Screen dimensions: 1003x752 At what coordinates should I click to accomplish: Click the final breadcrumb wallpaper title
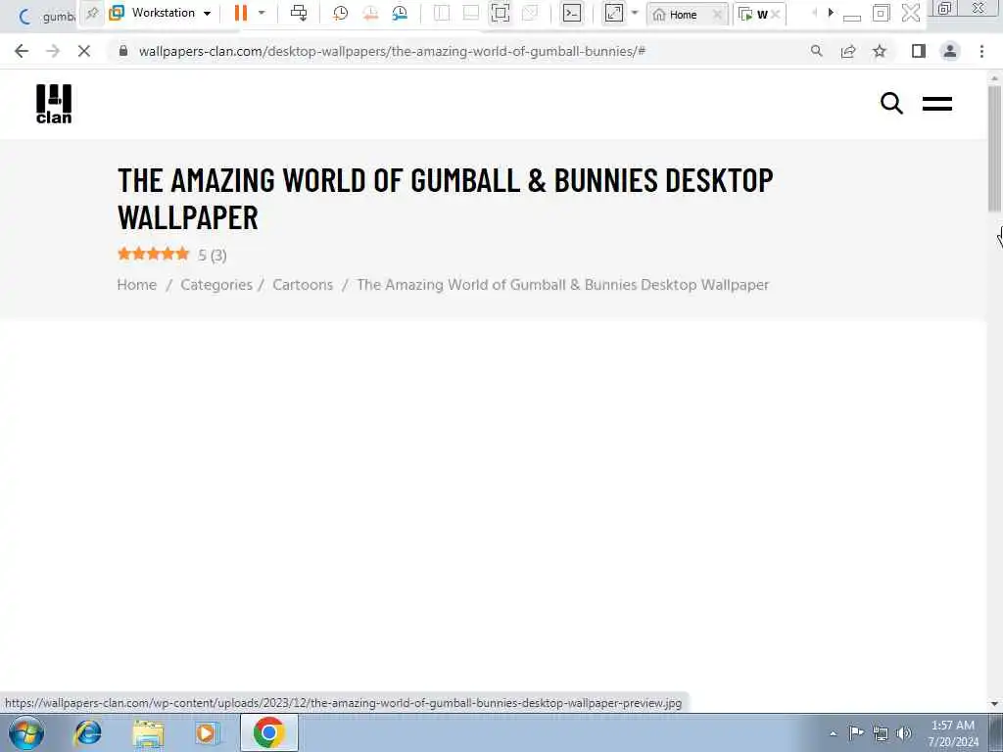tap(563, 285)
